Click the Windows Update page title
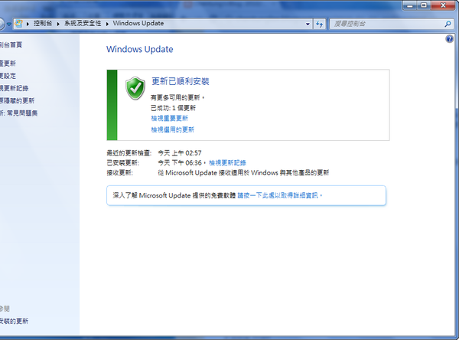The height and width of the screenshot is (340, 459). 140,49
